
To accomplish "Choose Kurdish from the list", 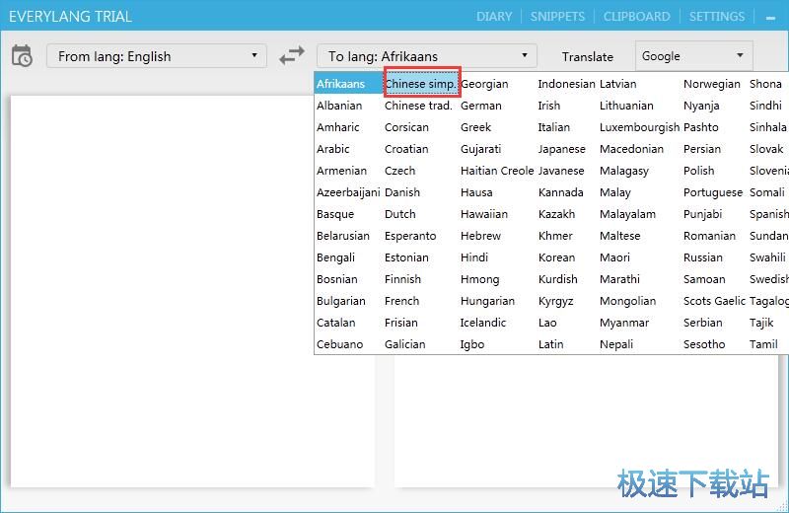I will pos(558,279).
